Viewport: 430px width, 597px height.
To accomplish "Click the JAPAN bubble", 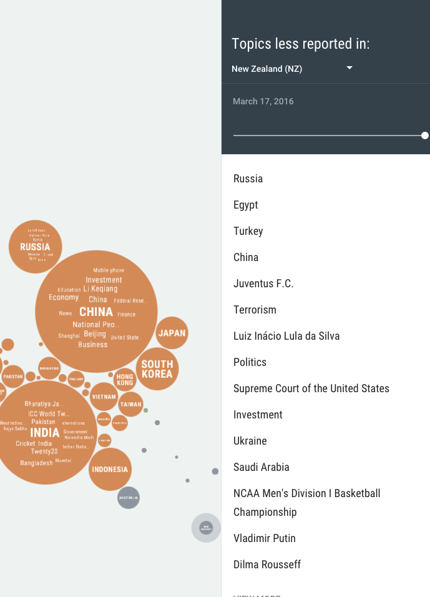I will [172, 333].
